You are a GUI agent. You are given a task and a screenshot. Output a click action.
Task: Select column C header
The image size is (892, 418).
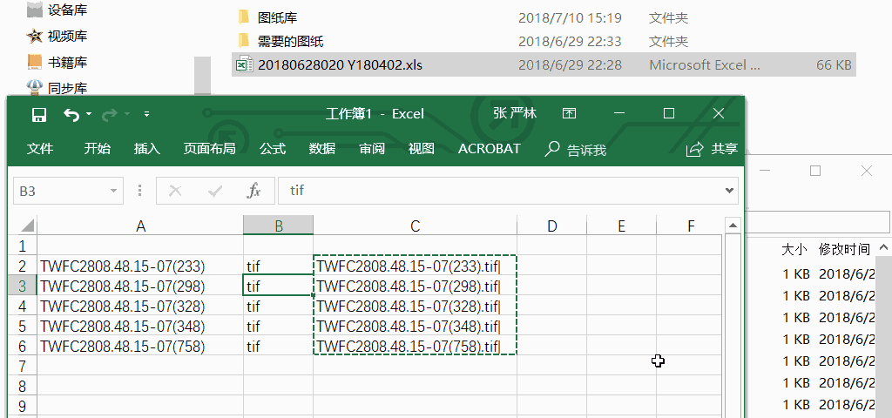tap(415, 226)
